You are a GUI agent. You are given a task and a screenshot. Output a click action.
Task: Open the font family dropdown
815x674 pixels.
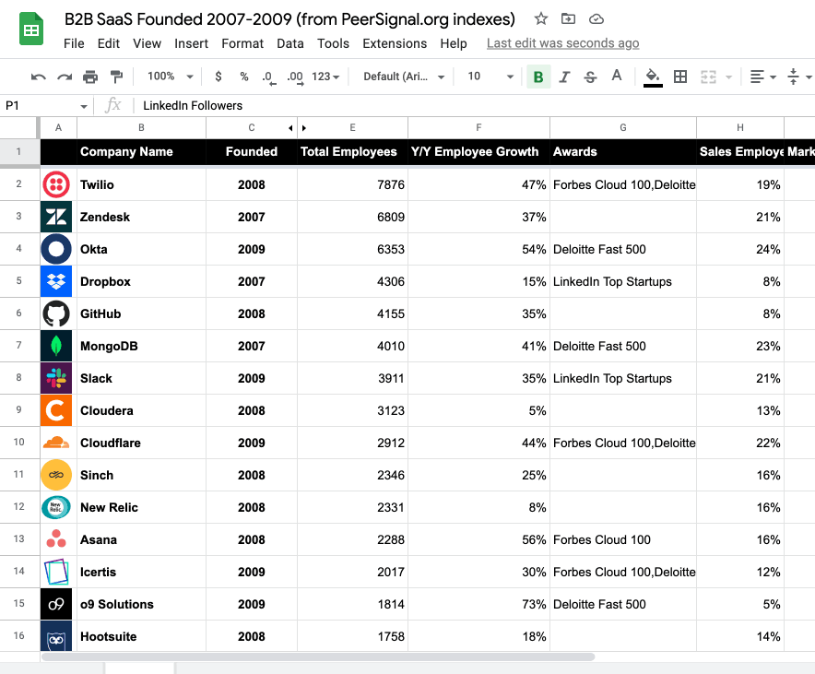(x=404, y=77)
